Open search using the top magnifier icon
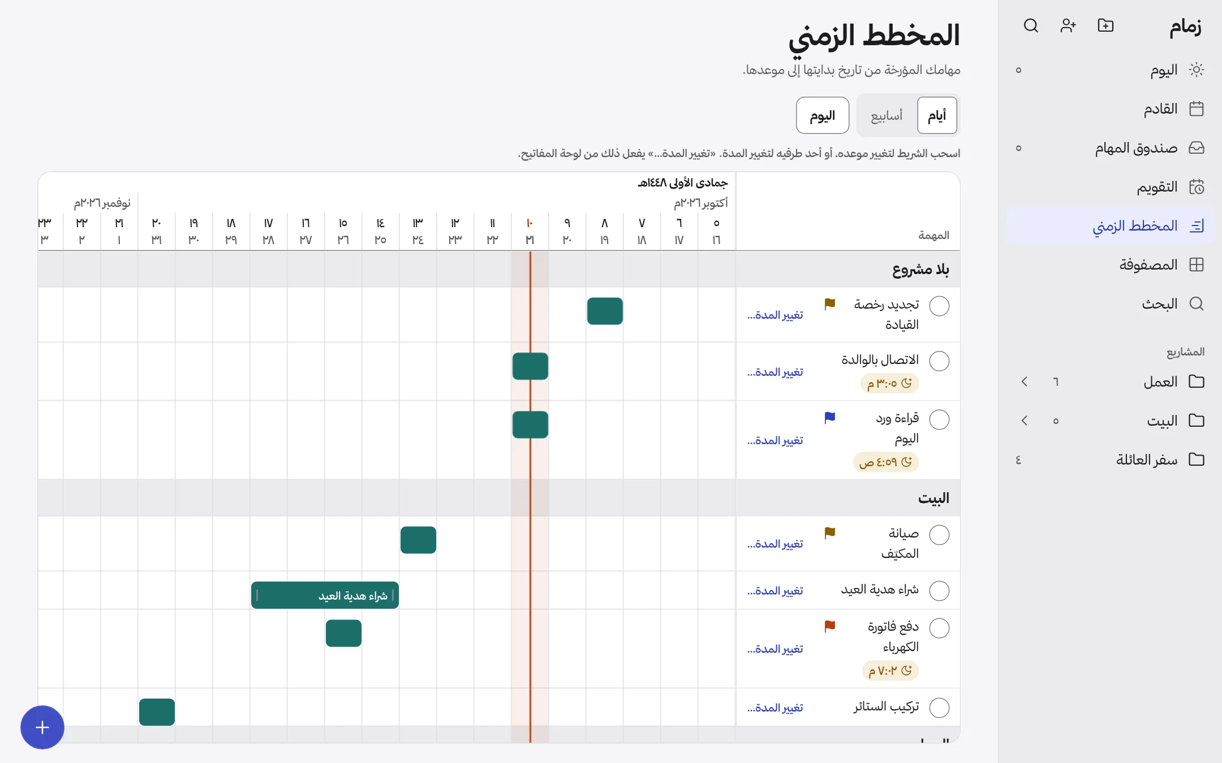This screenshot has width=1222, height=763. (x=1031, y=25)
